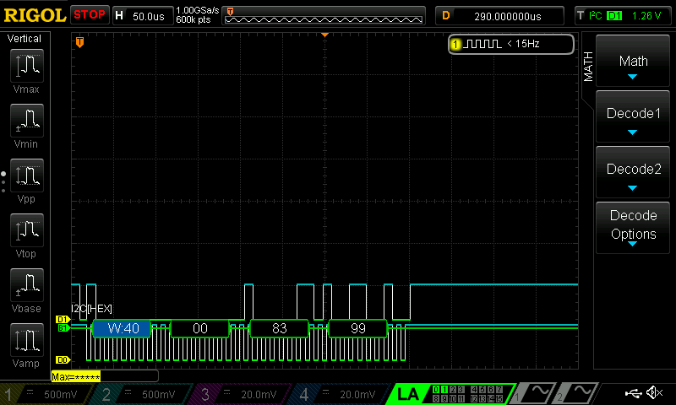Open the Math menu
676x405 pixels.
(632, 61)
